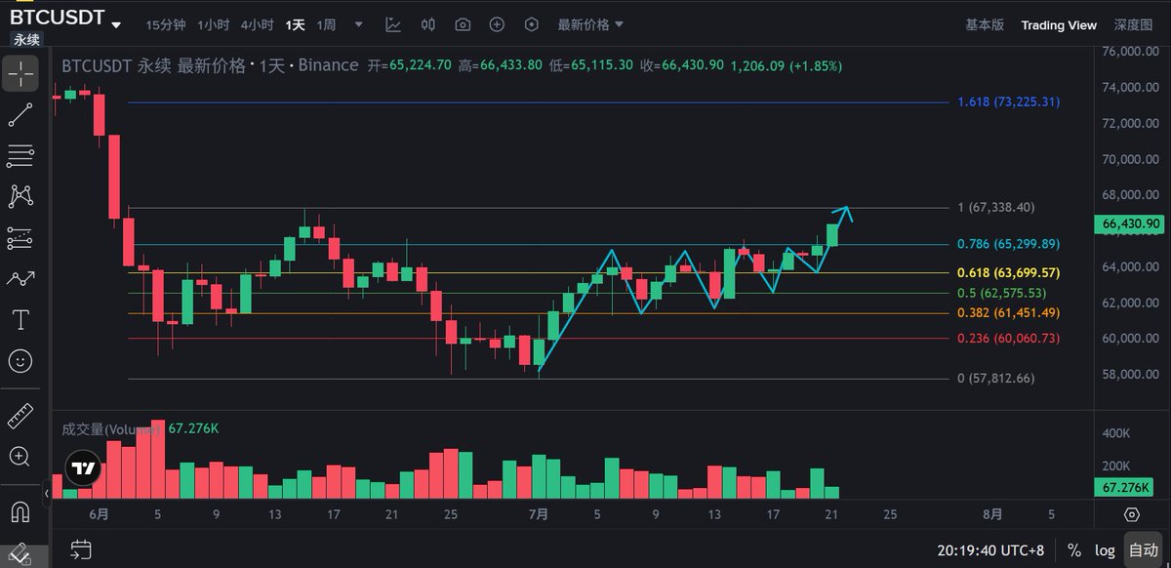Image resolution: width=1171 pixels, height=568 pixels.
Task: Open the emoji icons tool
Action: click(x=20, y=361)
